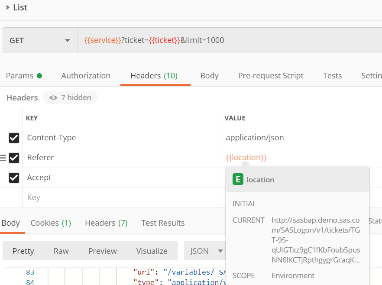The height and width of the screenshot is (285, 382).
Task: Switch to the Test Results tab
Action: tap(163, 223)
